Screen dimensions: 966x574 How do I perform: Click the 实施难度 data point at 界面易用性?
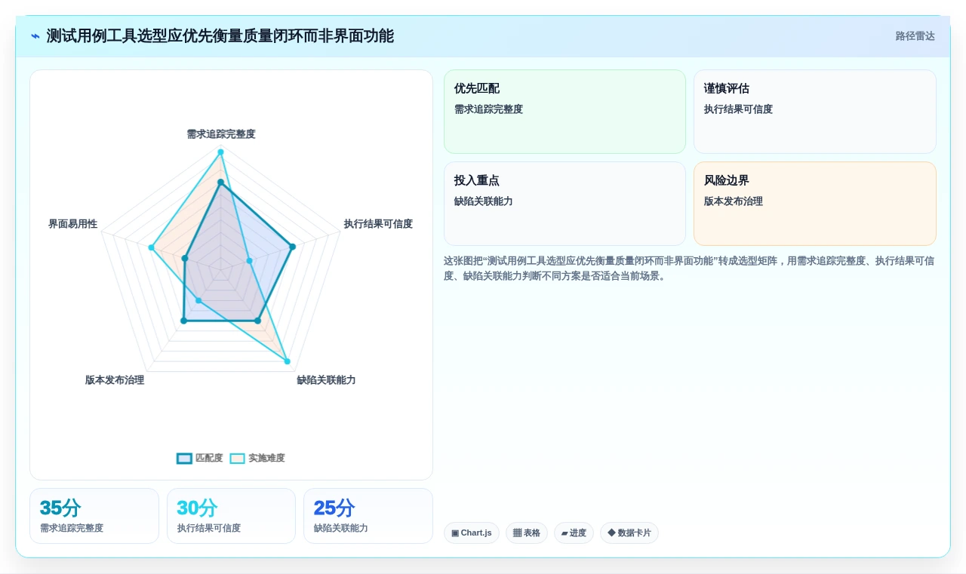[152, 247]
